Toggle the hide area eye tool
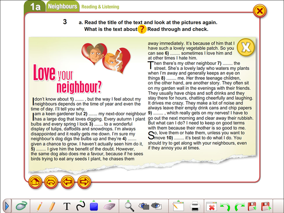The width and height of the screenshot is (284, 213). [156, 206]
